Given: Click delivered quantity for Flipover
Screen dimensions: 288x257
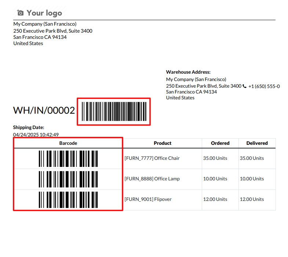Looking at the screenshot, I should point(252,199).
